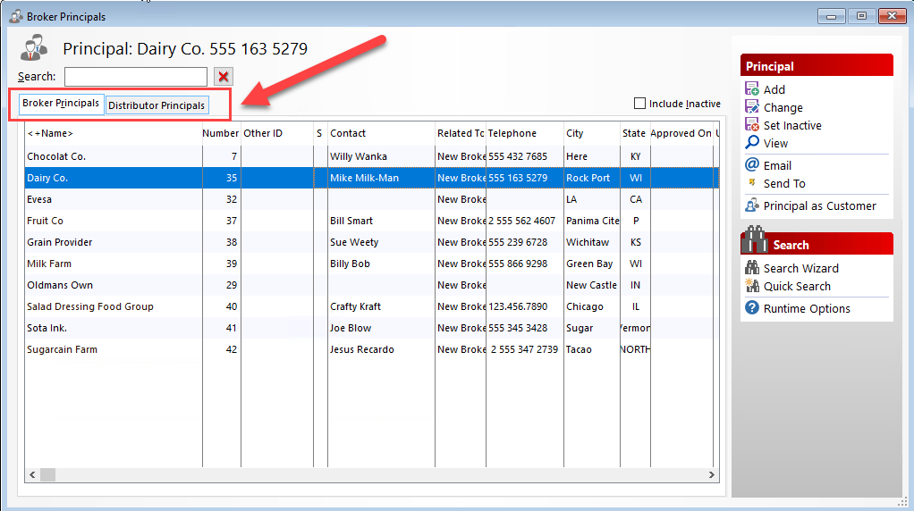Image resolution: width=914 pixels, height=511 pixels.
Task: Sort by the State column header
Action: click(x=635, y=133)
